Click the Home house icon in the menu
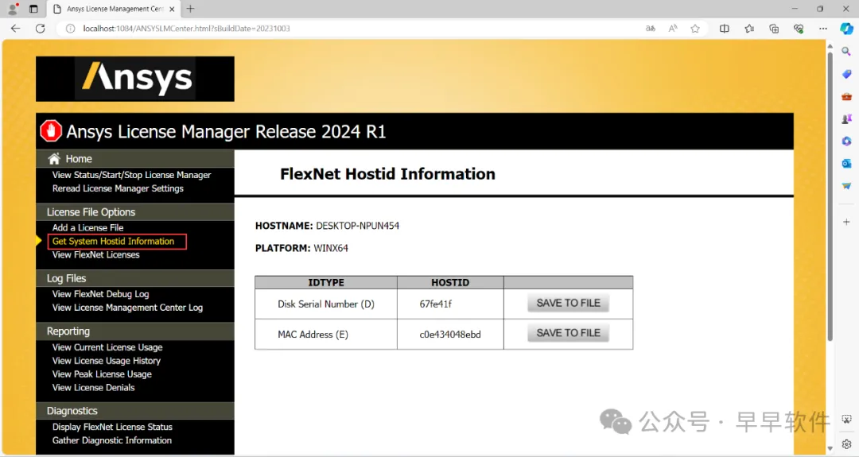Image resolution: width=859 pixels, height=457 pixels. 54,159
